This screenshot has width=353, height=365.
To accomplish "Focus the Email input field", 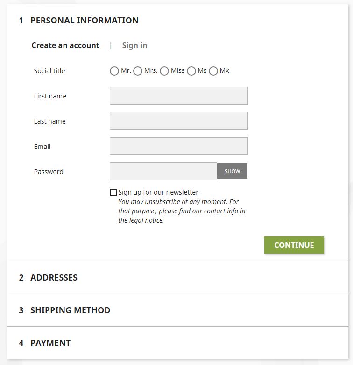I will tap(178, 146).
